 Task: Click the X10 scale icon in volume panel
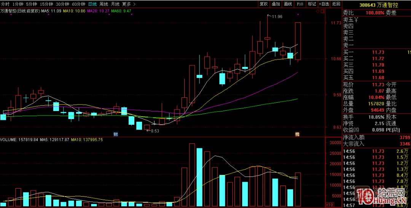pos(330,205)
